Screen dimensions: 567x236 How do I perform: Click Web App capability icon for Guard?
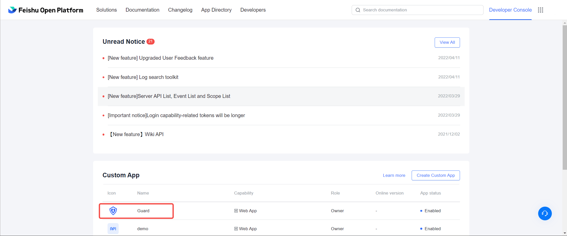(x=236, y=211)
